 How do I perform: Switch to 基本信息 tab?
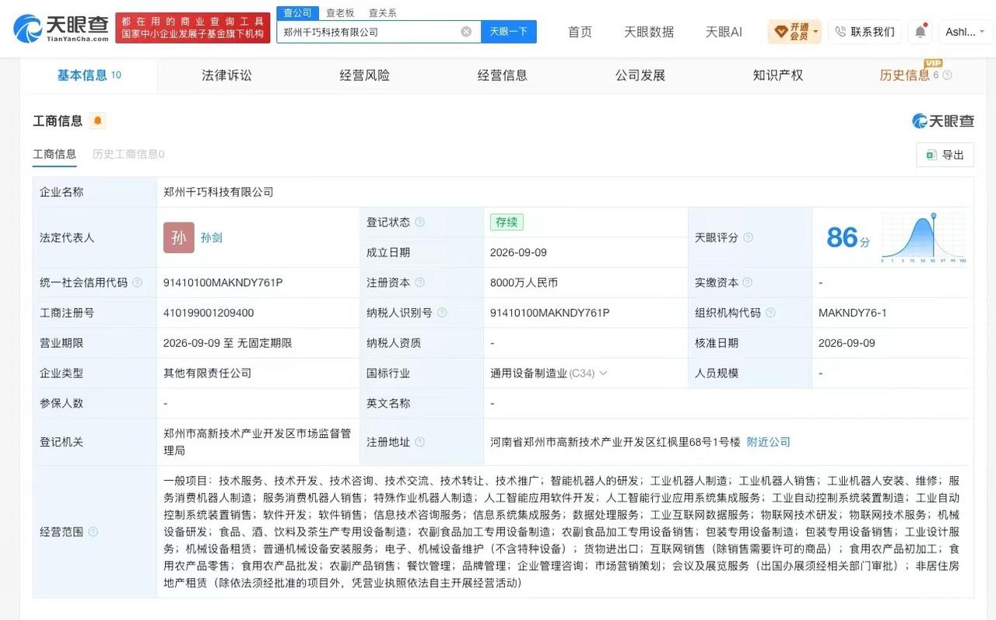coord(89,75)
